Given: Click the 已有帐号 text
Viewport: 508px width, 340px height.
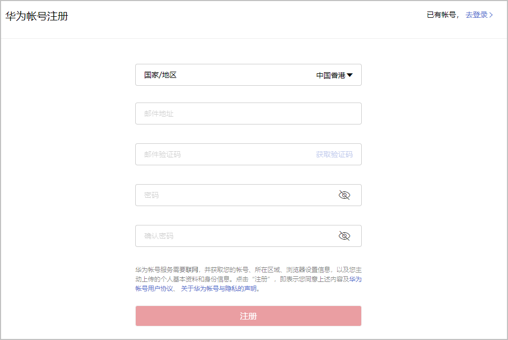Looking at the screenshot, I should [441, 15].
